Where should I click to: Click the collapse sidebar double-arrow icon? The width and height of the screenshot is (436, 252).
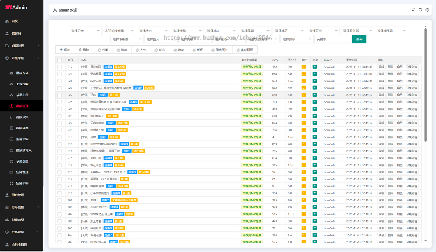[413, 10]
